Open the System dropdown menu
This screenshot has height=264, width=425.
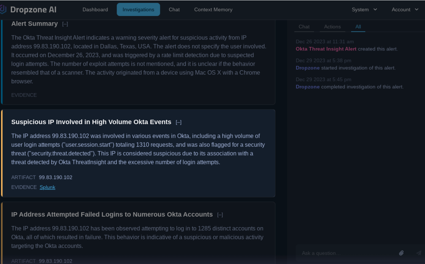coord(365,10)
